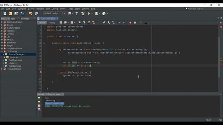Click the Re-run green arrows icon in the Output panel
The image size is (223, 125).
pos(39,98)
